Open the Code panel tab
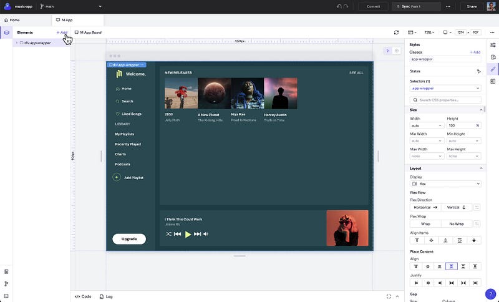This screenshot has height=302, width=499. point(83,296)
